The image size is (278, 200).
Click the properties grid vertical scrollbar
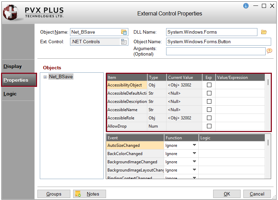point(268,103)
